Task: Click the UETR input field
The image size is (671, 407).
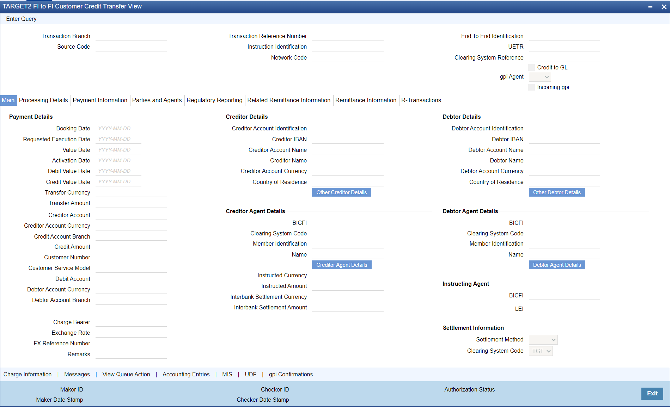Action: pyautogui.click(x=565, y=47)
